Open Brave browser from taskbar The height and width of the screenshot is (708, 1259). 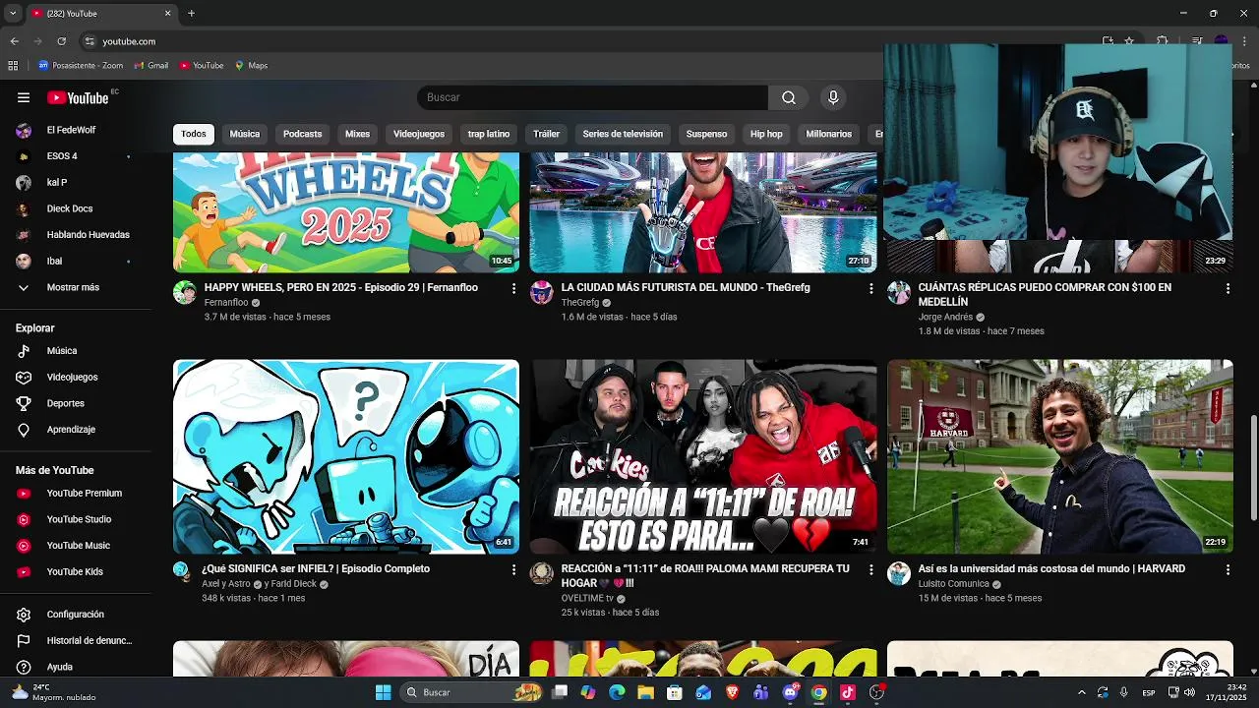[732, 692]
